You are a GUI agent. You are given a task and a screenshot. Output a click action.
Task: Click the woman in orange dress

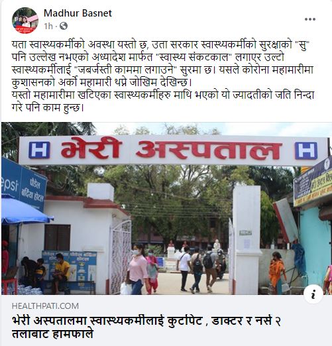click(277, 273)
